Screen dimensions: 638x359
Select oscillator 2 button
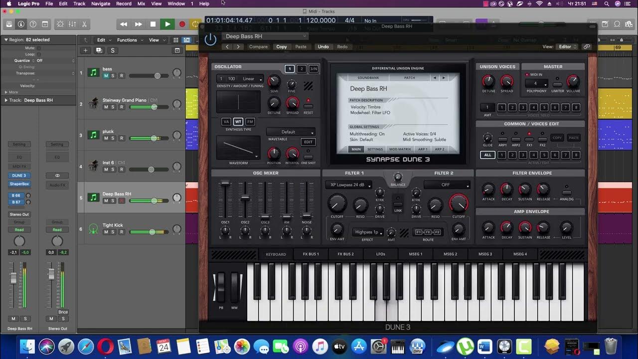coord(302,69)
